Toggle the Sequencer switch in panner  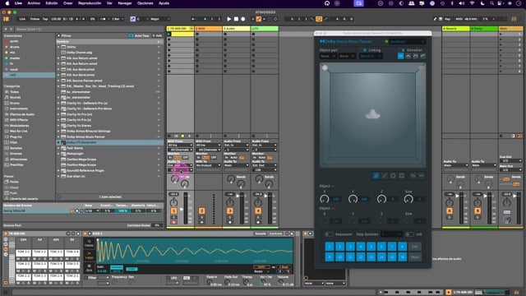329,234
